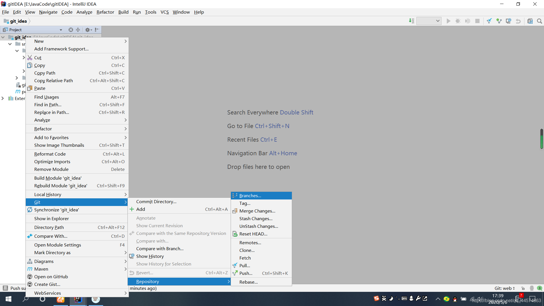Select Show History in Git submenu

pos(179,256)
